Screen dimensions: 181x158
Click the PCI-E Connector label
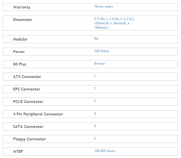28,102
